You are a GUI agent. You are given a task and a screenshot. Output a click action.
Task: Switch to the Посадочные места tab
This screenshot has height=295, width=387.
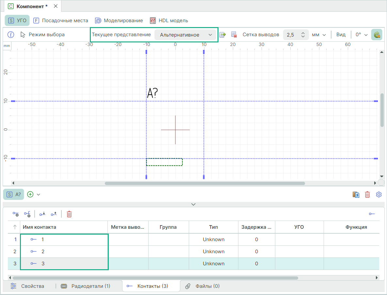[x=61, y=21]
